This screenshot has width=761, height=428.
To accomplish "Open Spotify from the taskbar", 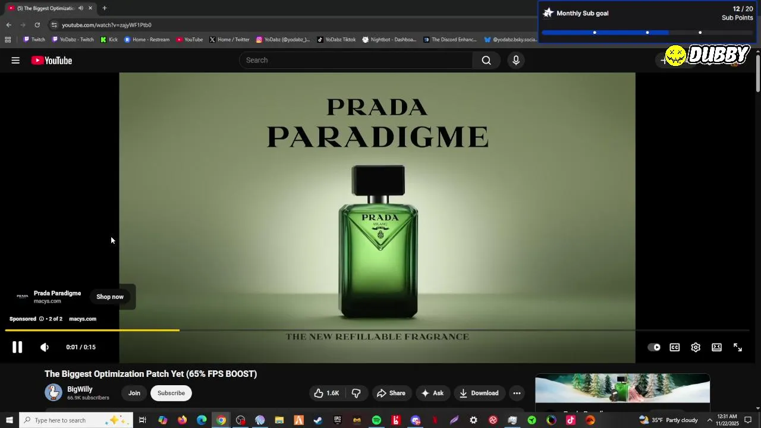I will click(376, 420).
